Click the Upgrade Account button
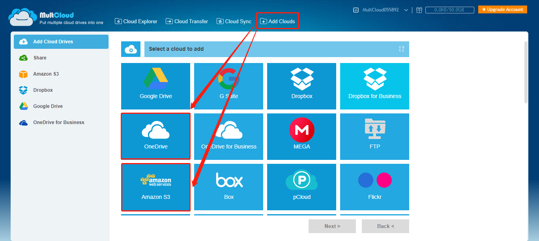Image resolution: width=539 pixels, height=241 pixels. [x=502, y=9]
